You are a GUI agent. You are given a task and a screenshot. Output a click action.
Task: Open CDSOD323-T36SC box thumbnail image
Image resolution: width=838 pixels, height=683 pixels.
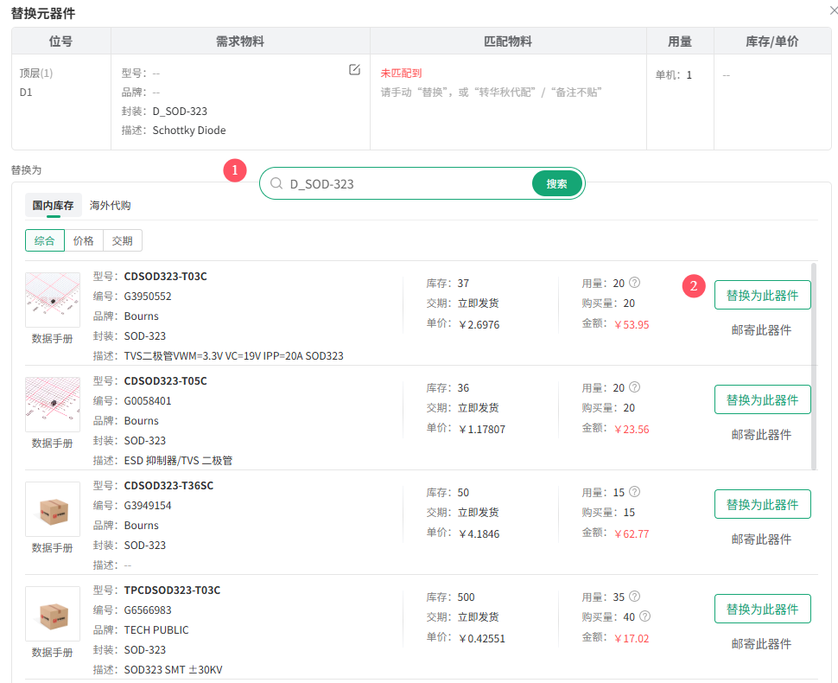52,509
